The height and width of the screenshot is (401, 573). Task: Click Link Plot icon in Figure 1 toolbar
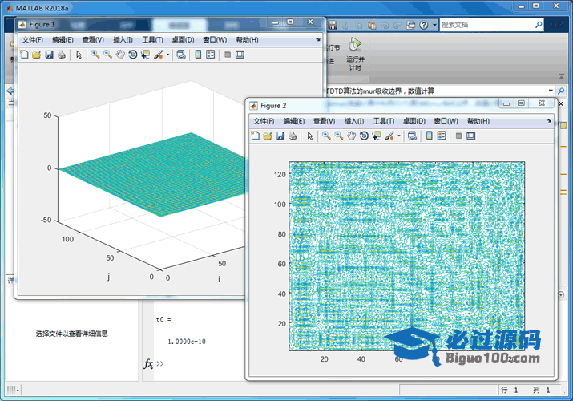pos(181,55)
